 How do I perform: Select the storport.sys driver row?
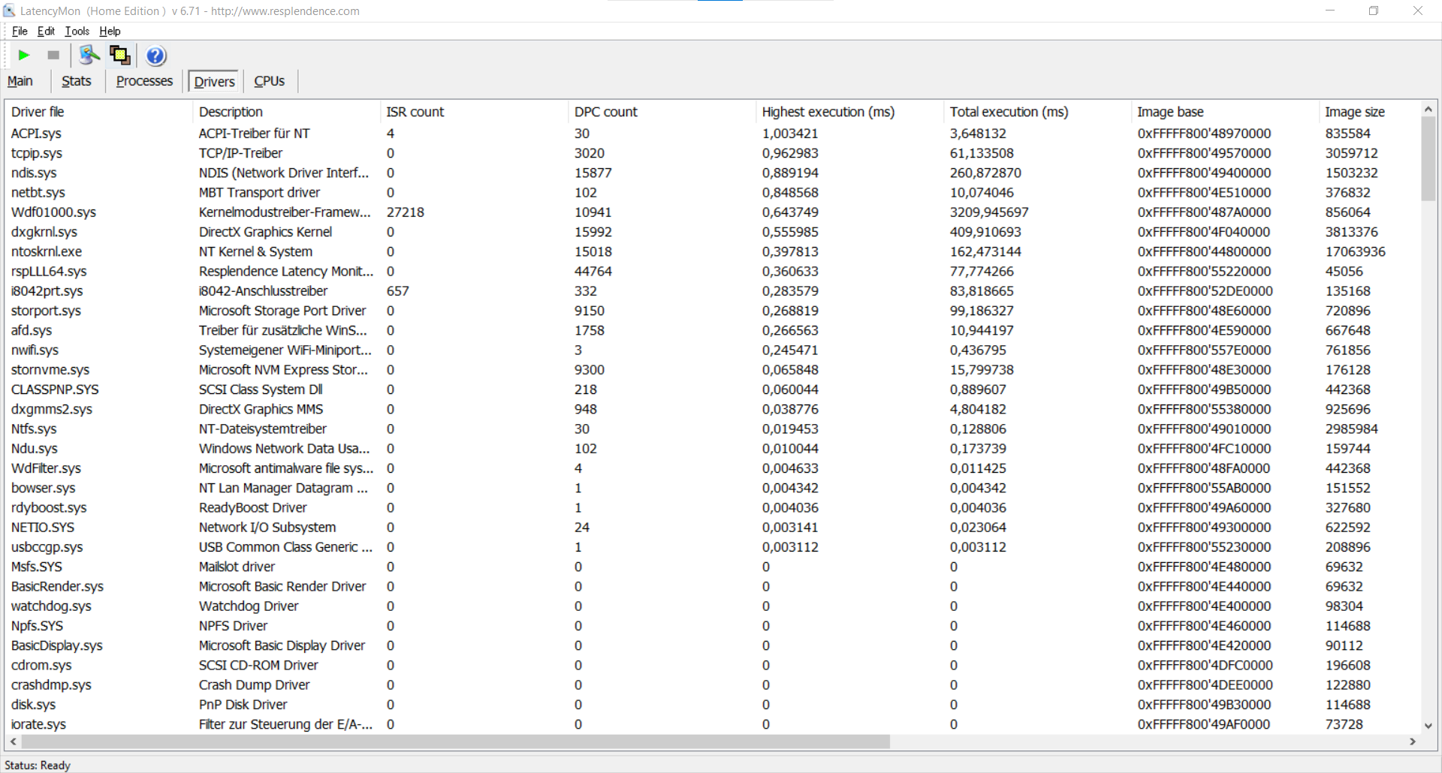click(x=712, y=311)
